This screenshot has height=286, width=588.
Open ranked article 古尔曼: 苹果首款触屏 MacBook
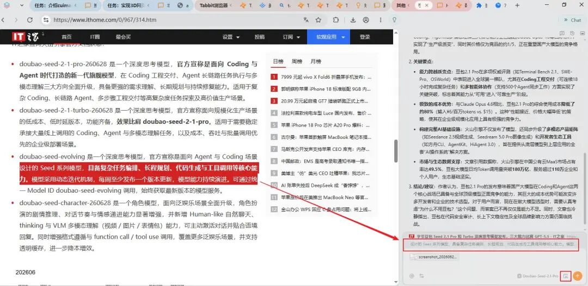tap(326, 137)
